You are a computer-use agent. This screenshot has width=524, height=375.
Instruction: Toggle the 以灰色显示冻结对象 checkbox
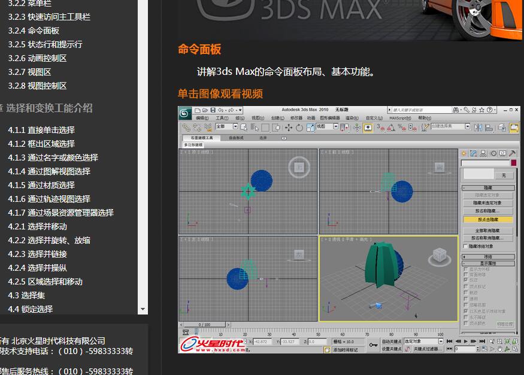[x=466, y=312]
